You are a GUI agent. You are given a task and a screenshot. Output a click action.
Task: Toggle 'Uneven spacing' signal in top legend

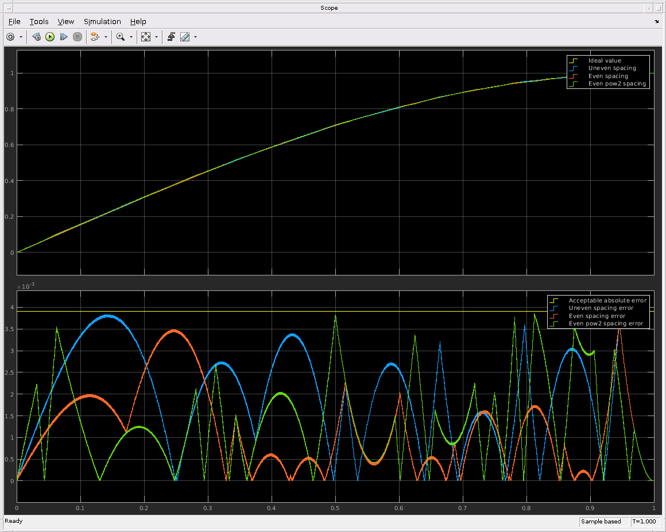click(612, 68)
